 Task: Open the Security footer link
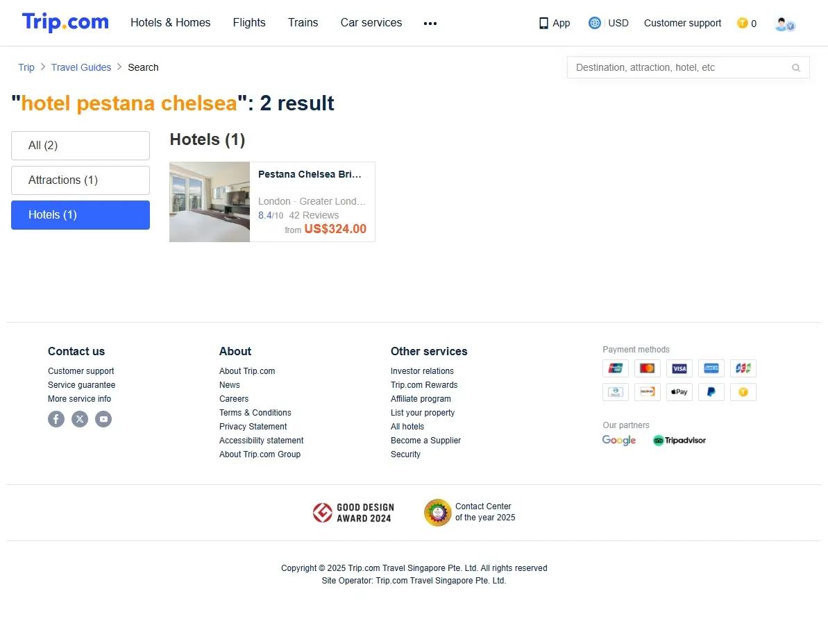coord(405,454)
